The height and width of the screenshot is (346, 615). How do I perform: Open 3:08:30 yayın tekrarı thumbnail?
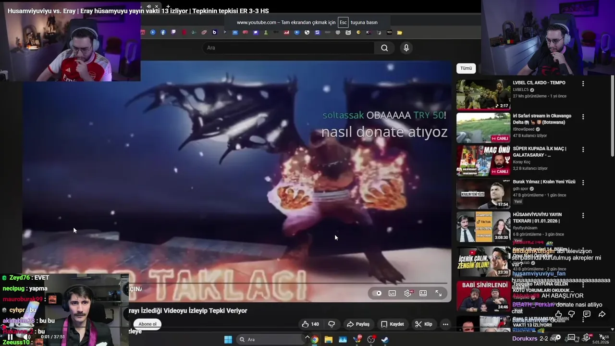pyautogui.click(x=483, y=227)
